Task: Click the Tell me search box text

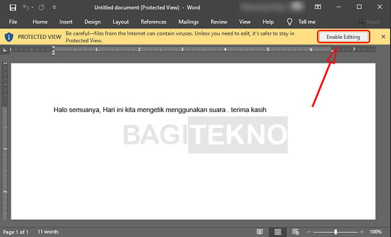Action: click(307, 22)
